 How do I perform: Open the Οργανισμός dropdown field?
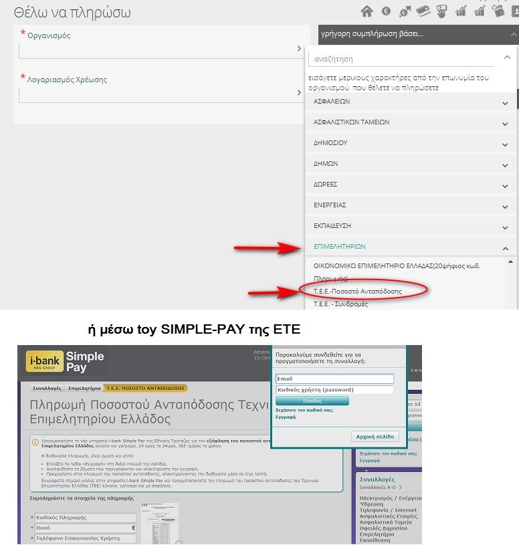tap(161, 49)
